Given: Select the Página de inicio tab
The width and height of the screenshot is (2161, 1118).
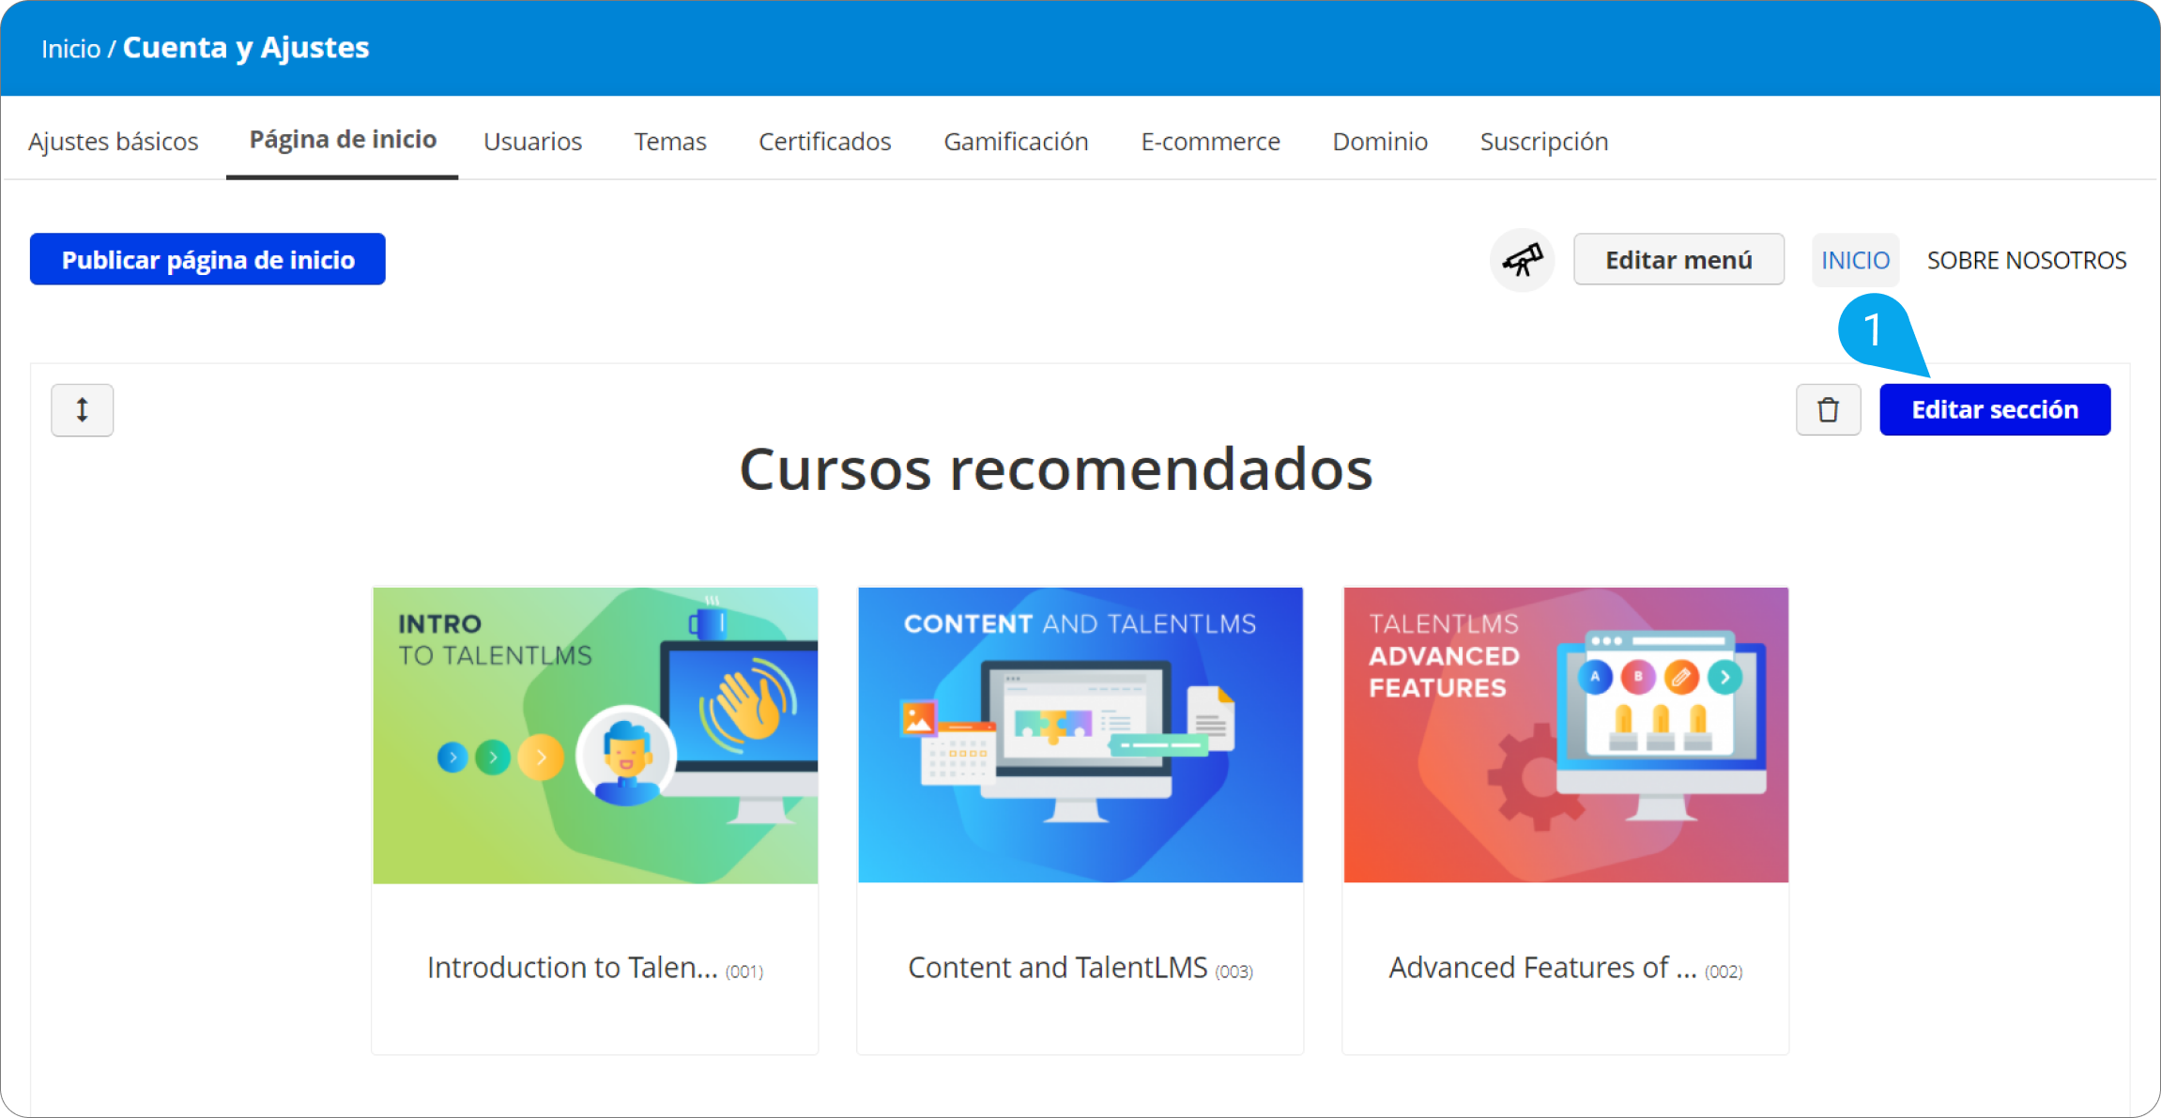Looking at the screenshot, I should pyautogui.click(x=343, y=140).
